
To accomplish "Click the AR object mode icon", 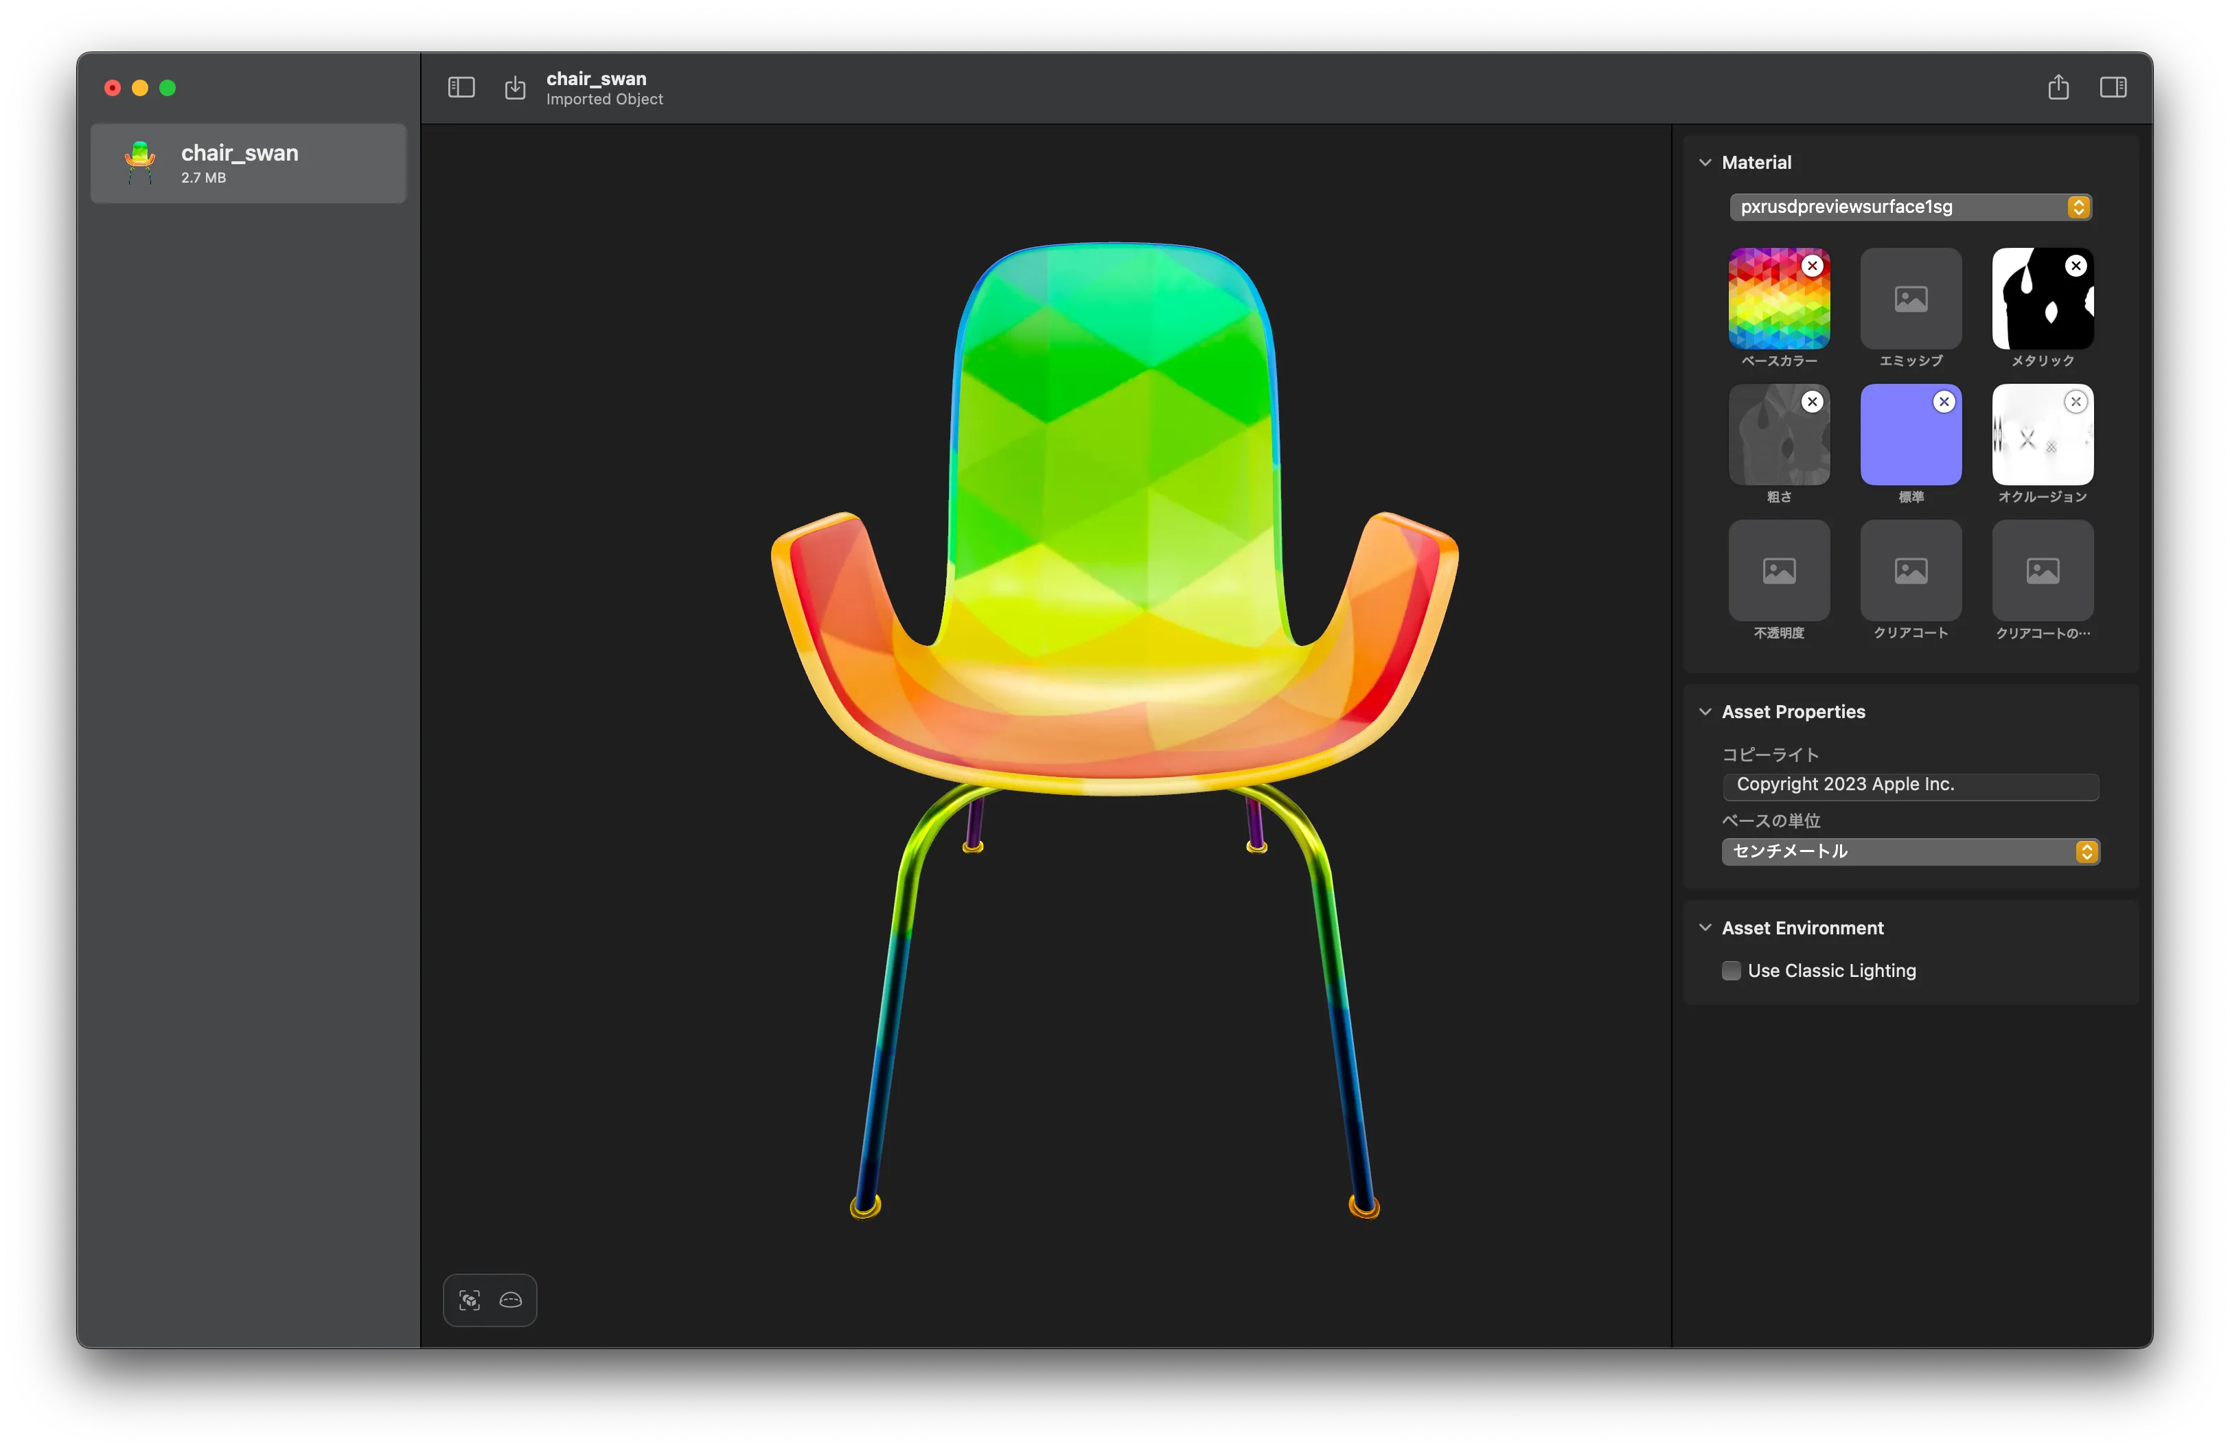I will coord(470,1300).
